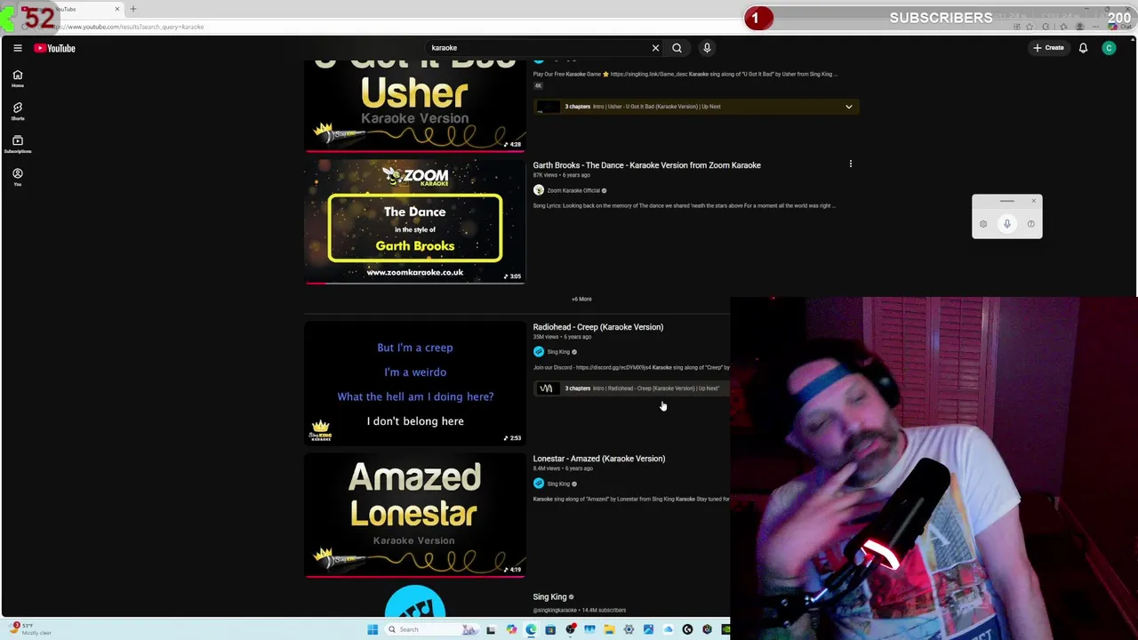Open the Windows Start menu

point(373,629)
